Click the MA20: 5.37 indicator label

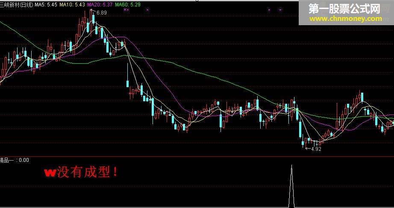(x=100, y=5)
